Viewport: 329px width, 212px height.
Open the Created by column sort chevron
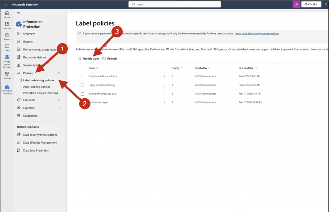tap(209, 68)
